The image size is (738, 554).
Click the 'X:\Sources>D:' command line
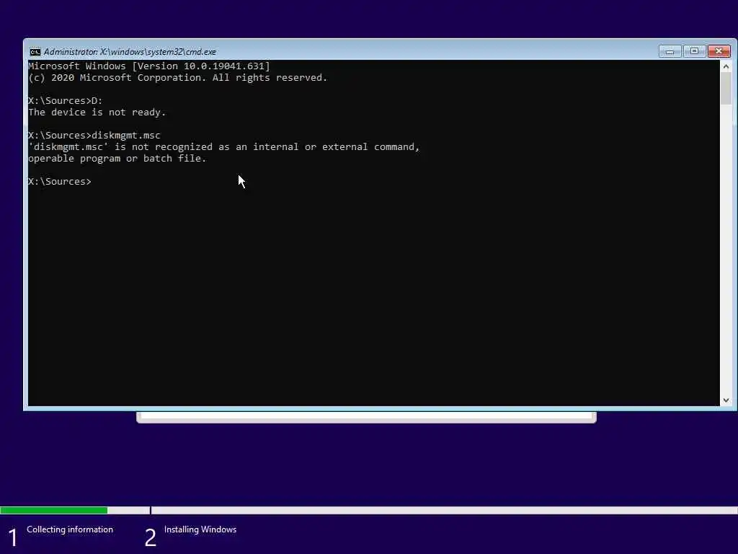(66, 100)
